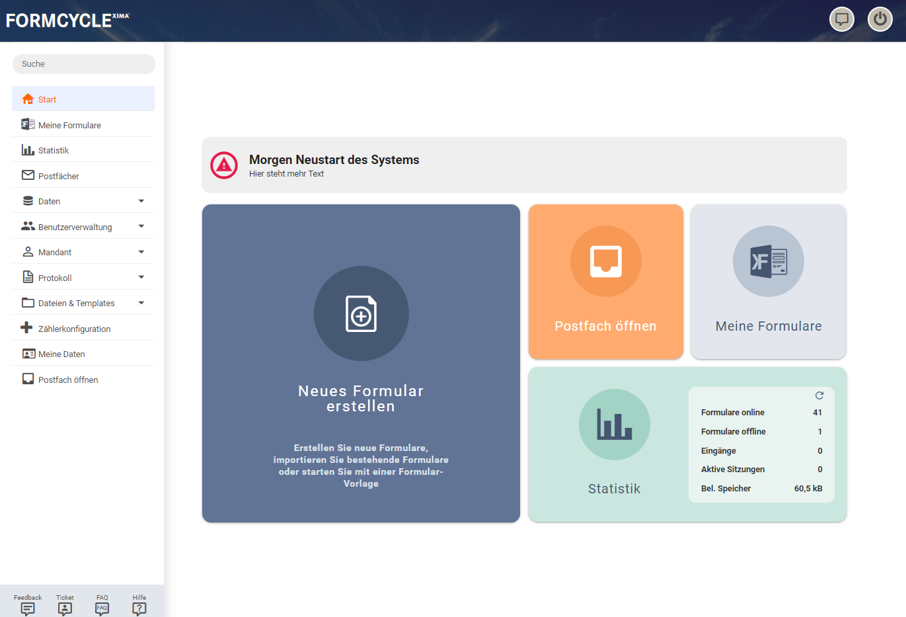This screenshot has width=906, height=617.
Task: Open the chat message icon in header
Action: 841,19
